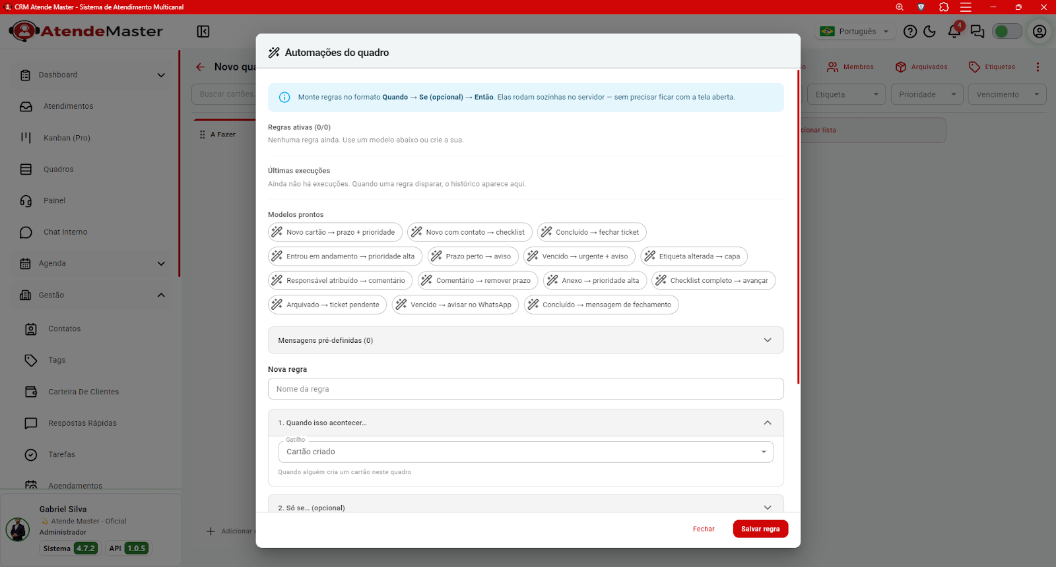Collapse the Quando isso acontecer section
The height and width of the screenshot is (567, 1056).
pos(526,423)
